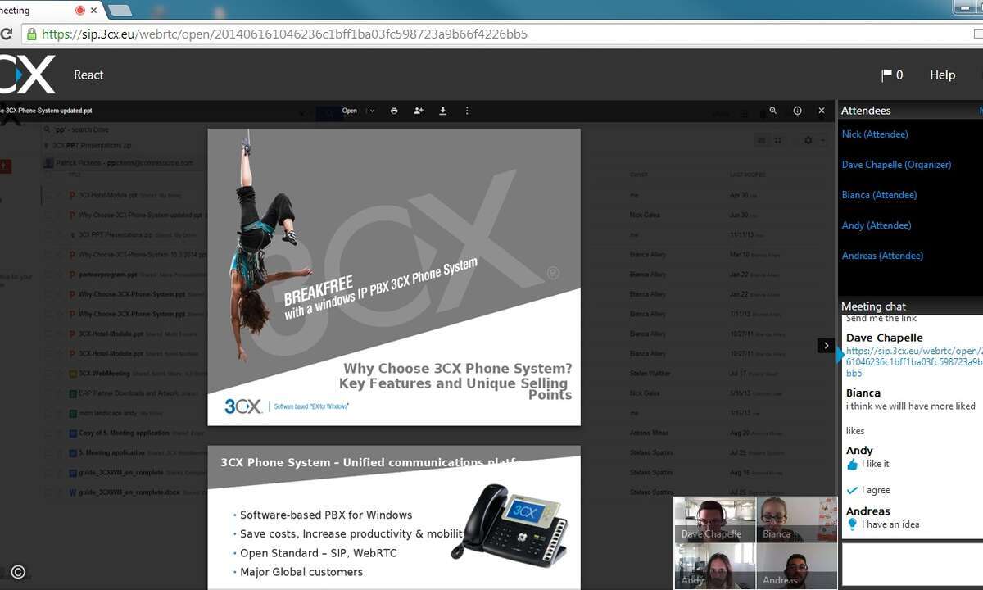Click the lightbulb icon beside "I have an idea"

point(852,524)
